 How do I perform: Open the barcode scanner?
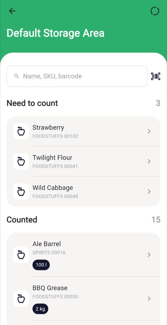156,76
